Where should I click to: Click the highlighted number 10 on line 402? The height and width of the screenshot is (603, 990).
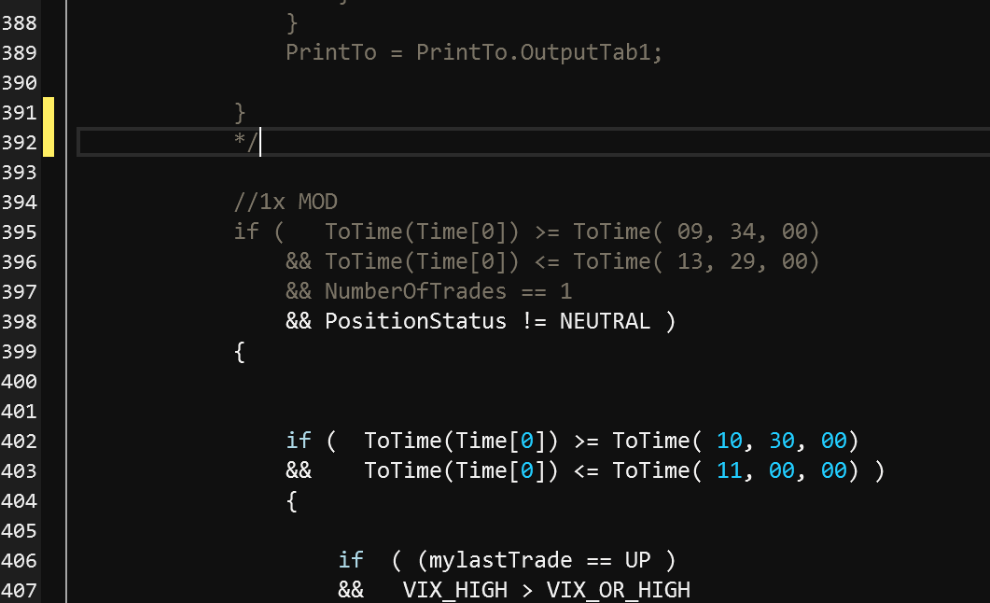(x=729, y=441)
